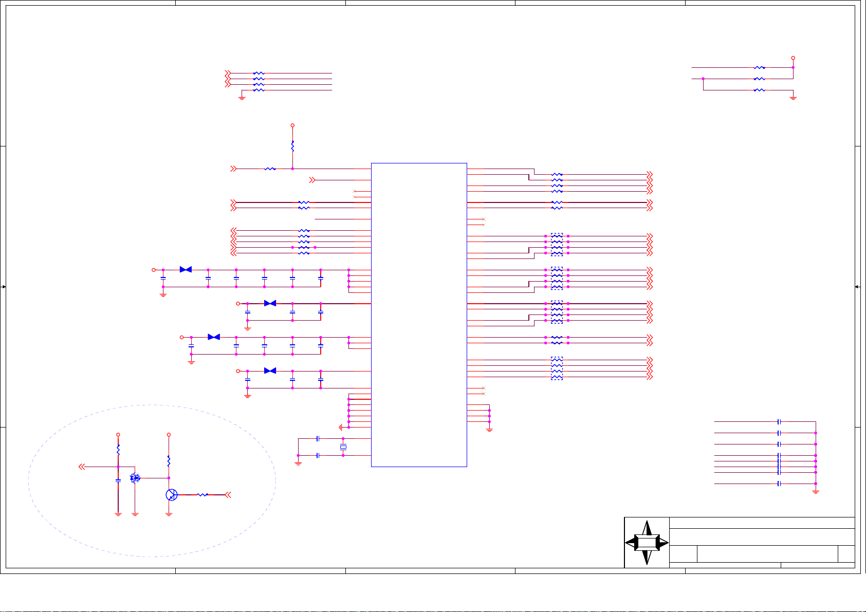This screenshot has width=866, height=612.
Task: Click the lowest bowtie bead symbol left of the IC
Action: point(270,370)
